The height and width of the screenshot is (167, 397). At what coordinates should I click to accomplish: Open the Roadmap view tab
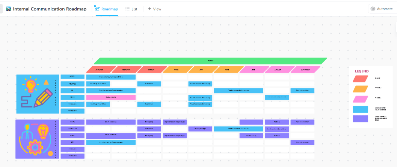107,9
